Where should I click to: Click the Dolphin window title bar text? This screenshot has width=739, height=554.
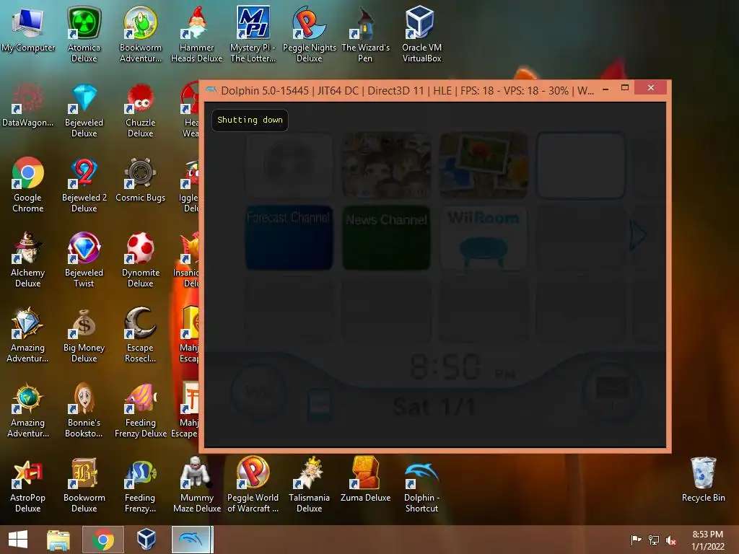click(407, 90)
